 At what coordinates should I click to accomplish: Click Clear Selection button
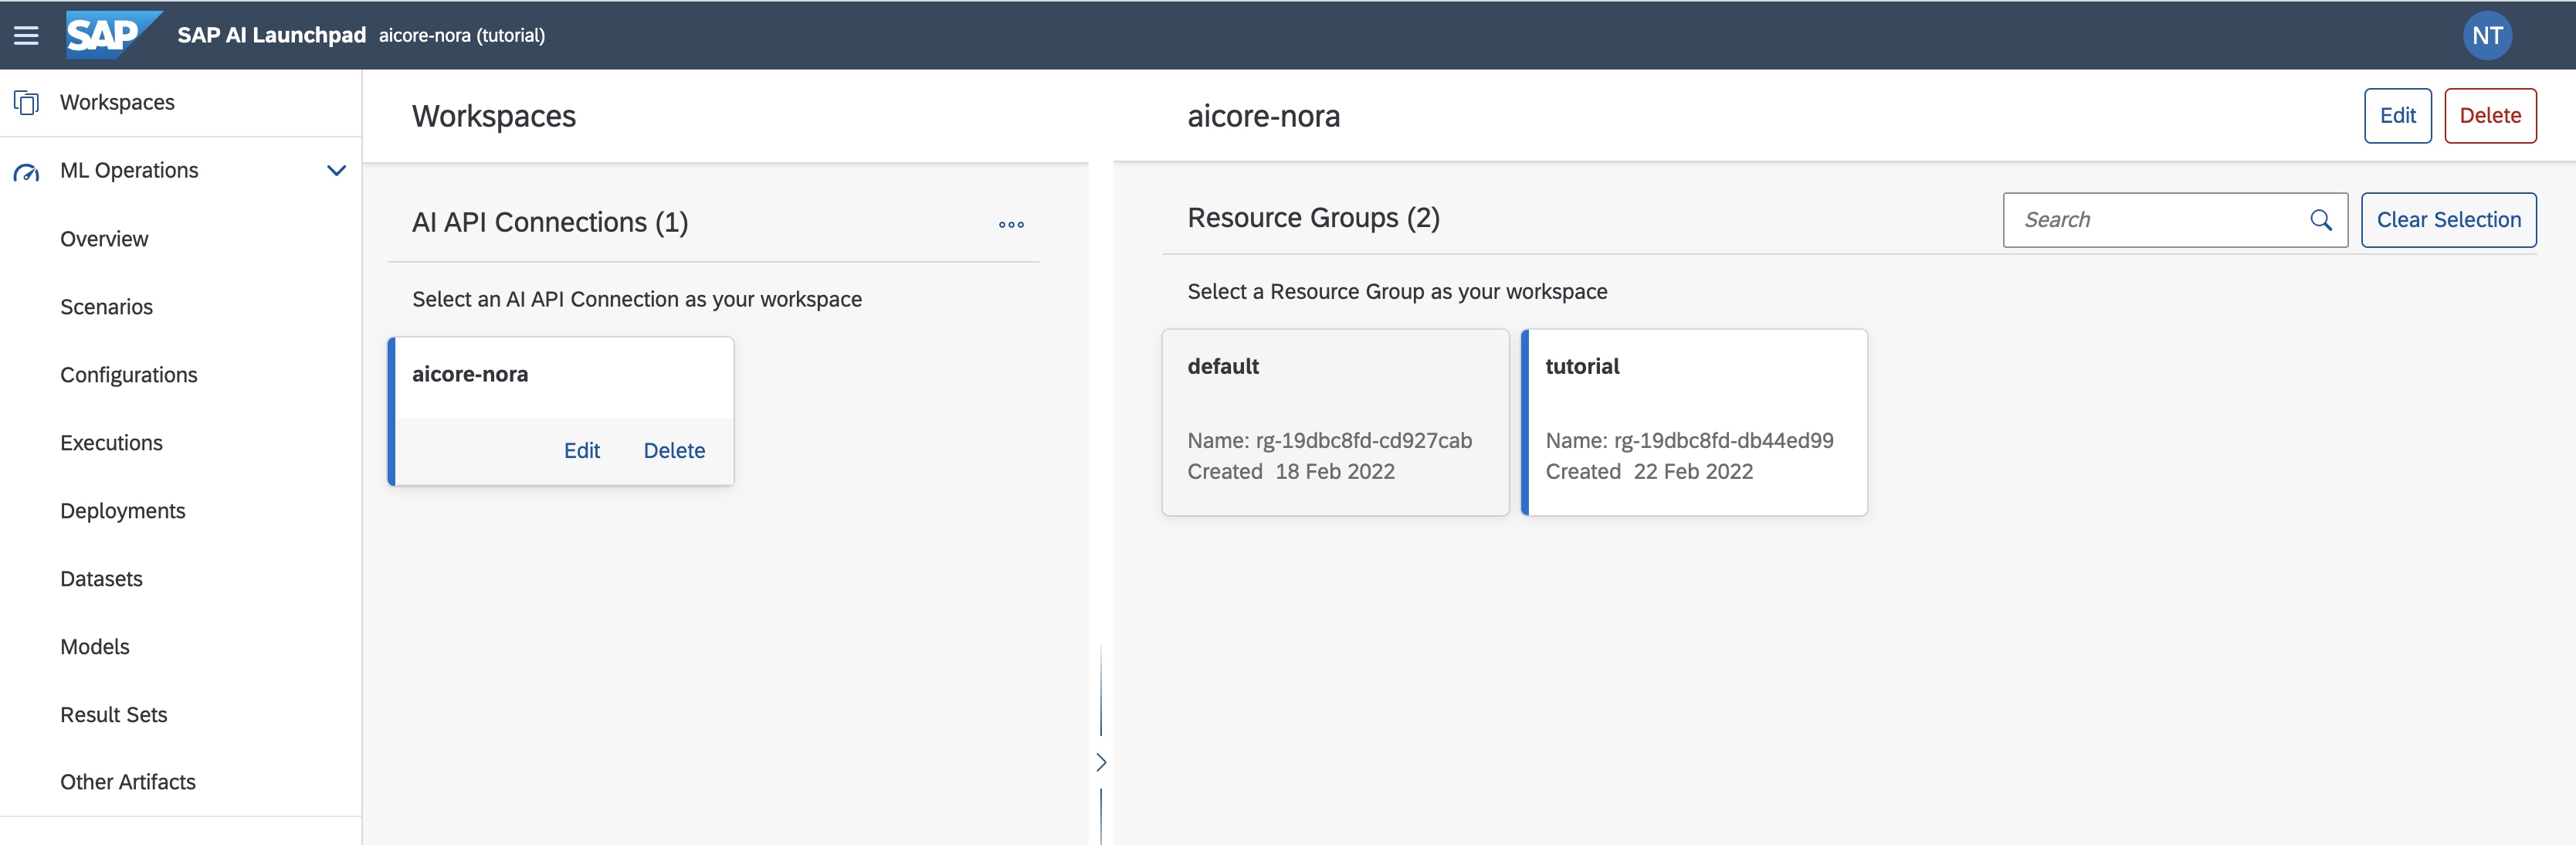[2448, 220]
